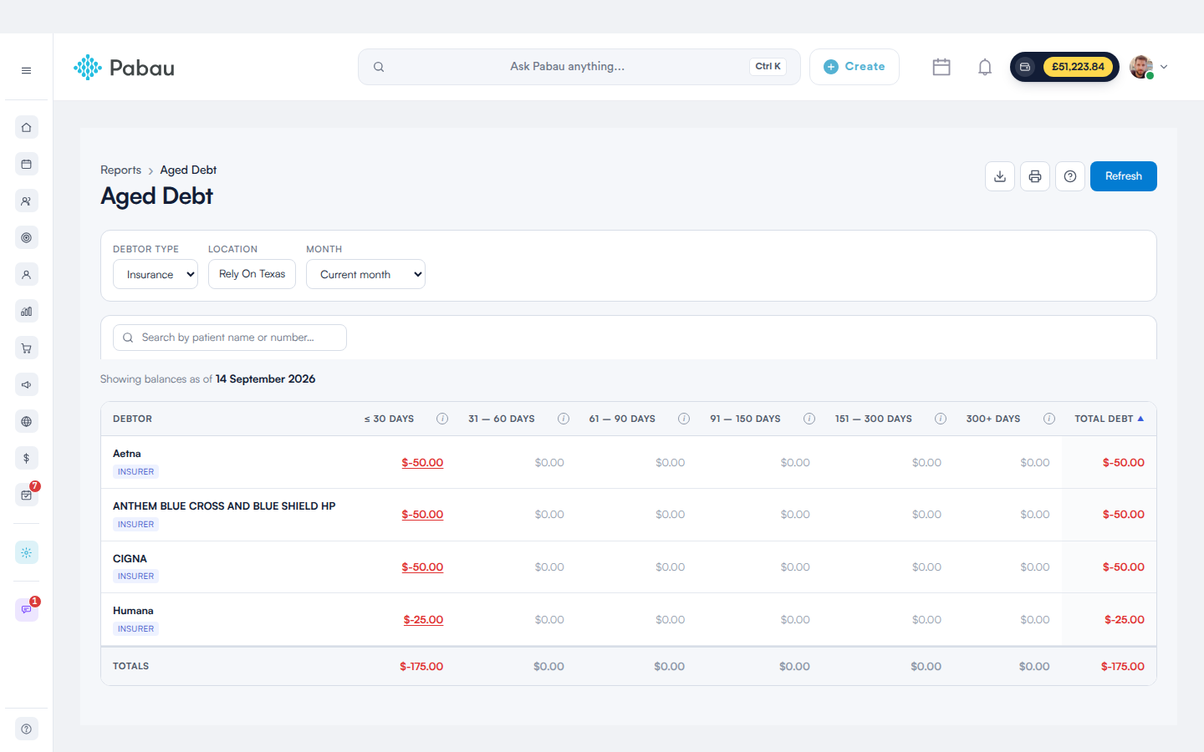Click the DEBTOR column header
The width and height of the screenshot is (1204, 752).
132,419
